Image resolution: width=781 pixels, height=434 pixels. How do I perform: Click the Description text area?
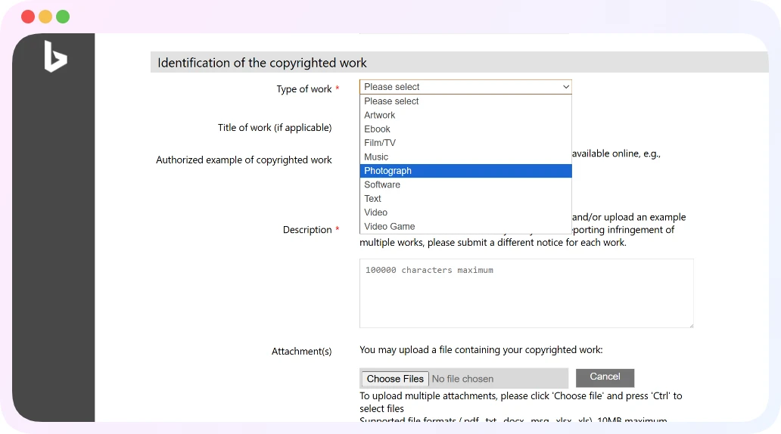coord(527,293)
